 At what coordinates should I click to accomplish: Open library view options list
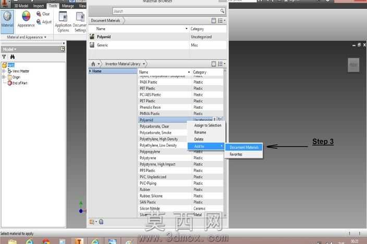click(x=222, y=64)
